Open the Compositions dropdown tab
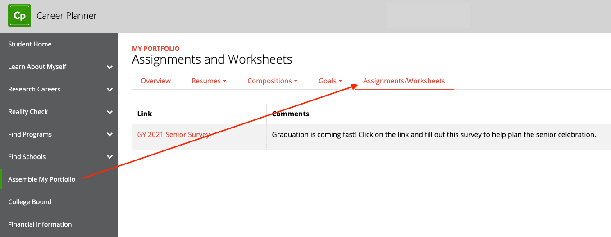The width and height of the screenshot is (611, 237). 272,81
